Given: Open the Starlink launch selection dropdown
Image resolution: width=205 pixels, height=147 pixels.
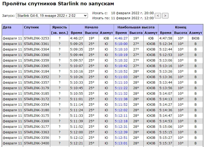Looking at the screenshot, I should [52, 16].
